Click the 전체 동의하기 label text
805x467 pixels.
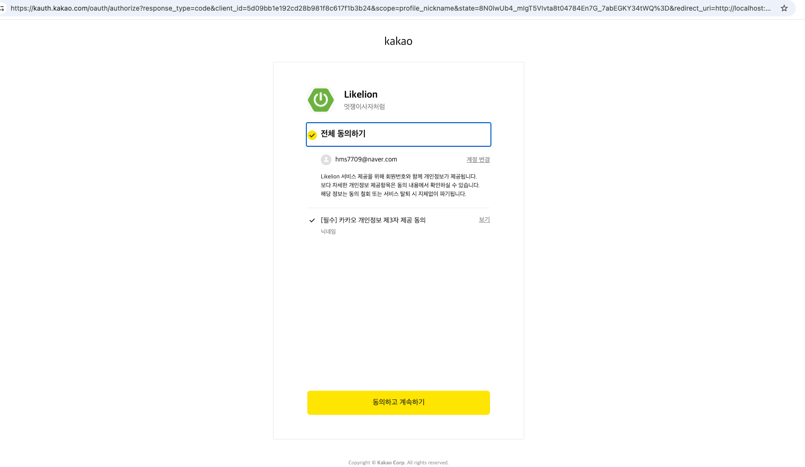point(343,134)
